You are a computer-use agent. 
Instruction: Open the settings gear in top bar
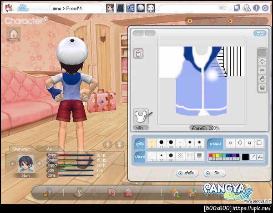(x=265, y=8)
